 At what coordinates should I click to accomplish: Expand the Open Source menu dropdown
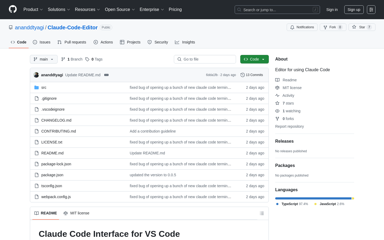click(x=120, y=10)
